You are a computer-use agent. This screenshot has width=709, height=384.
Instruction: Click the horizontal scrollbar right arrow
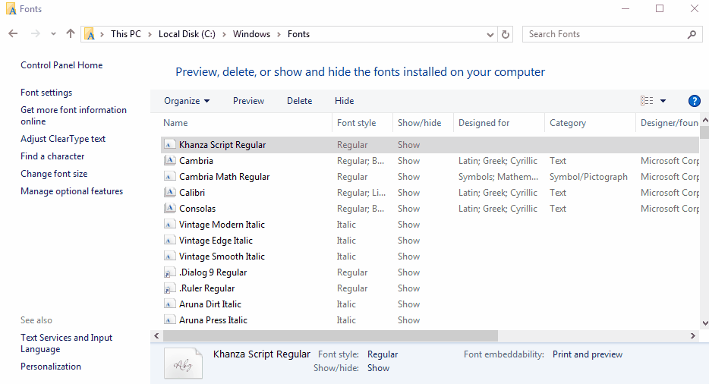693,335
